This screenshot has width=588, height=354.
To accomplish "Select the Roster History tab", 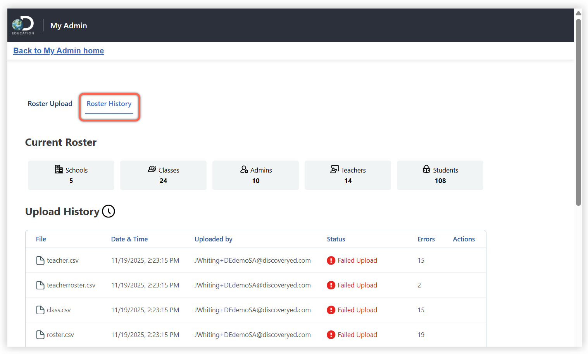I will (x=109, y=104).
